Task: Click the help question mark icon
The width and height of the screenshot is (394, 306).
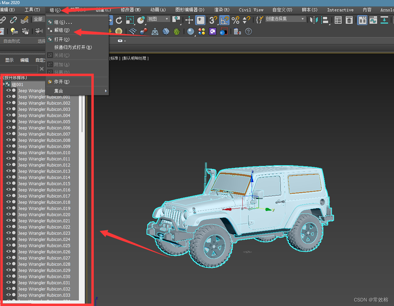Action: click(248, 31)
